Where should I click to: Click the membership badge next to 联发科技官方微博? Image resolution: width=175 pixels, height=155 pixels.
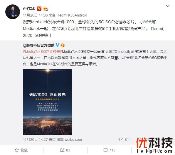pos(63,45)
